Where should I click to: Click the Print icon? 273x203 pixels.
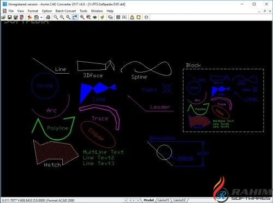tap(48, 17)
